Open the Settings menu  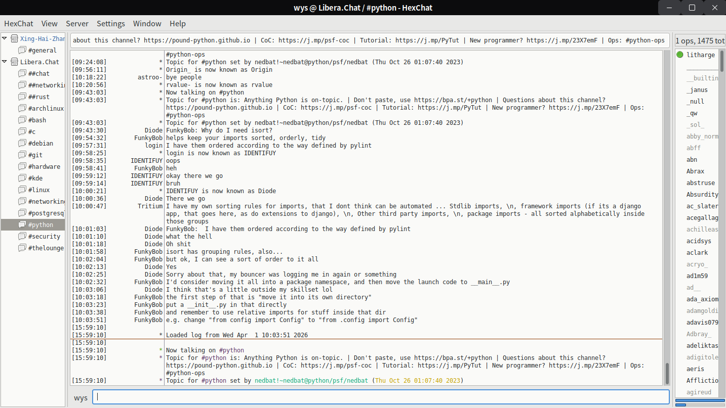point(110,24)
